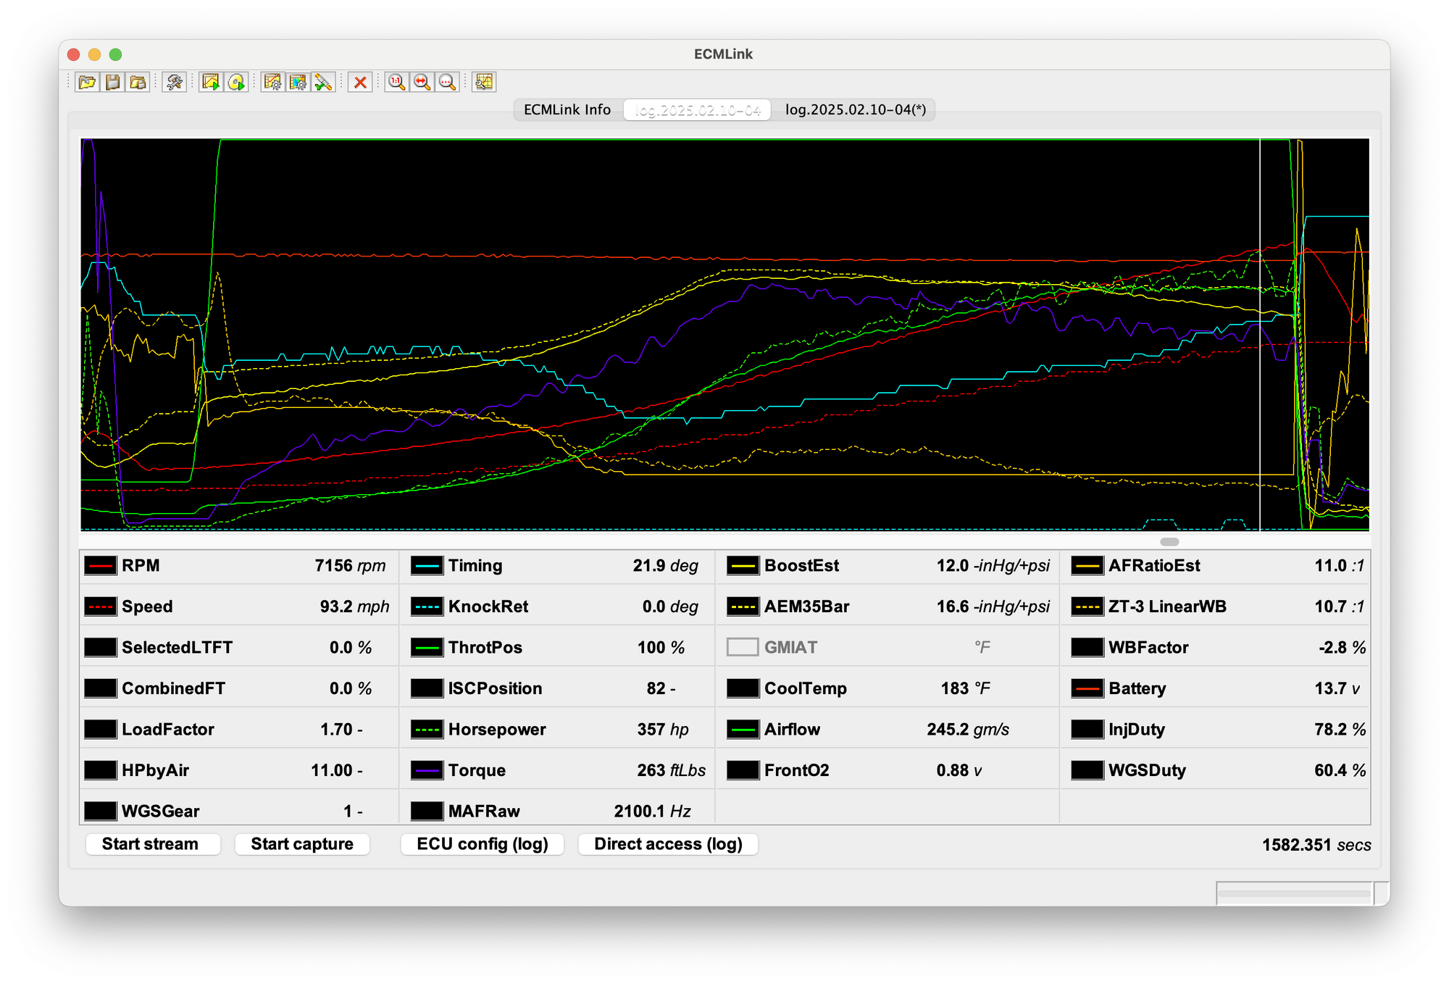The height and width of the screenshot is (984, 1449).
Task: Click the colored table with gear icon
Action: click(298, 82)
